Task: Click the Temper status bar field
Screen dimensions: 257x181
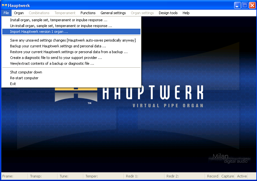Action: click(104, 176)
